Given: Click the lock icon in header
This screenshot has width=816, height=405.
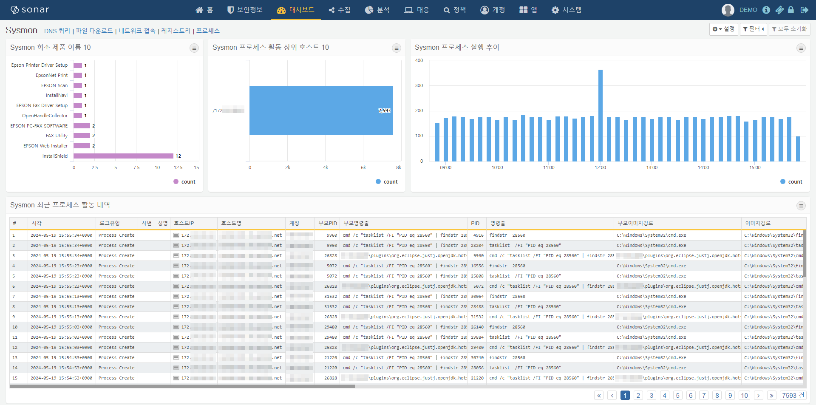Looking at the screenshot, I should pos(791,10).
